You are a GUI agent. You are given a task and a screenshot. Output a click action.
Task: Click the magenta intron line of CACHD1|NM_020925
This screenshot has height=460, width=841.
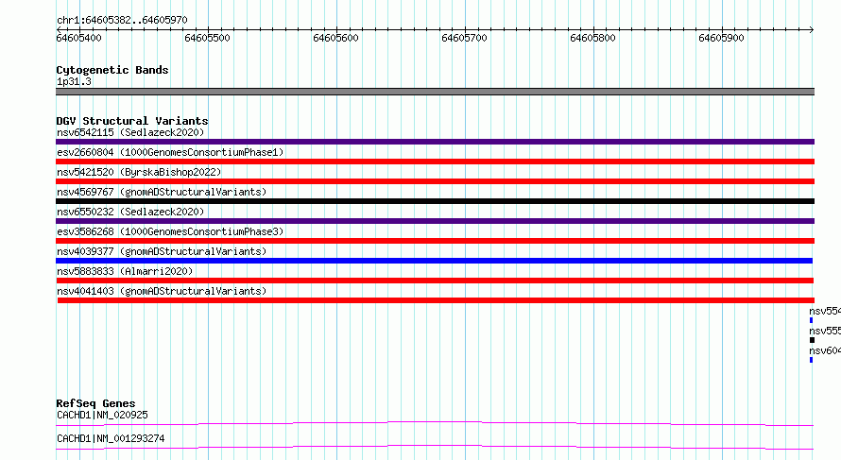435,423
